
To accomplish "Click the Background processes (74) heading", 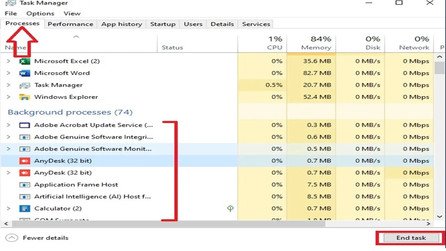I will click(70, 112).
